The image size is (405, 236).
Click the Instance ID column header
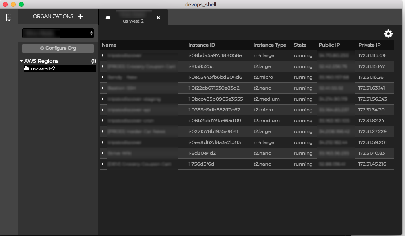click(201, 45)
